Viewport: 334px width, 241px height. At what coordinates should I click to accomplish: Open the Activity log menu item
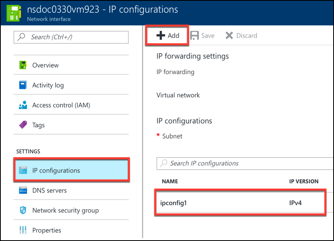click(71, 85)
